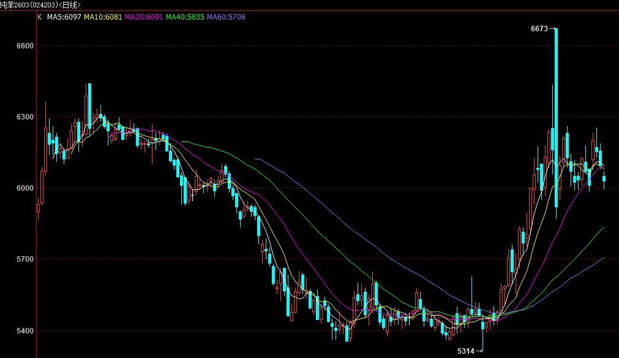
Task: Click the green MA40:5835 label
Action: [185, 17]
